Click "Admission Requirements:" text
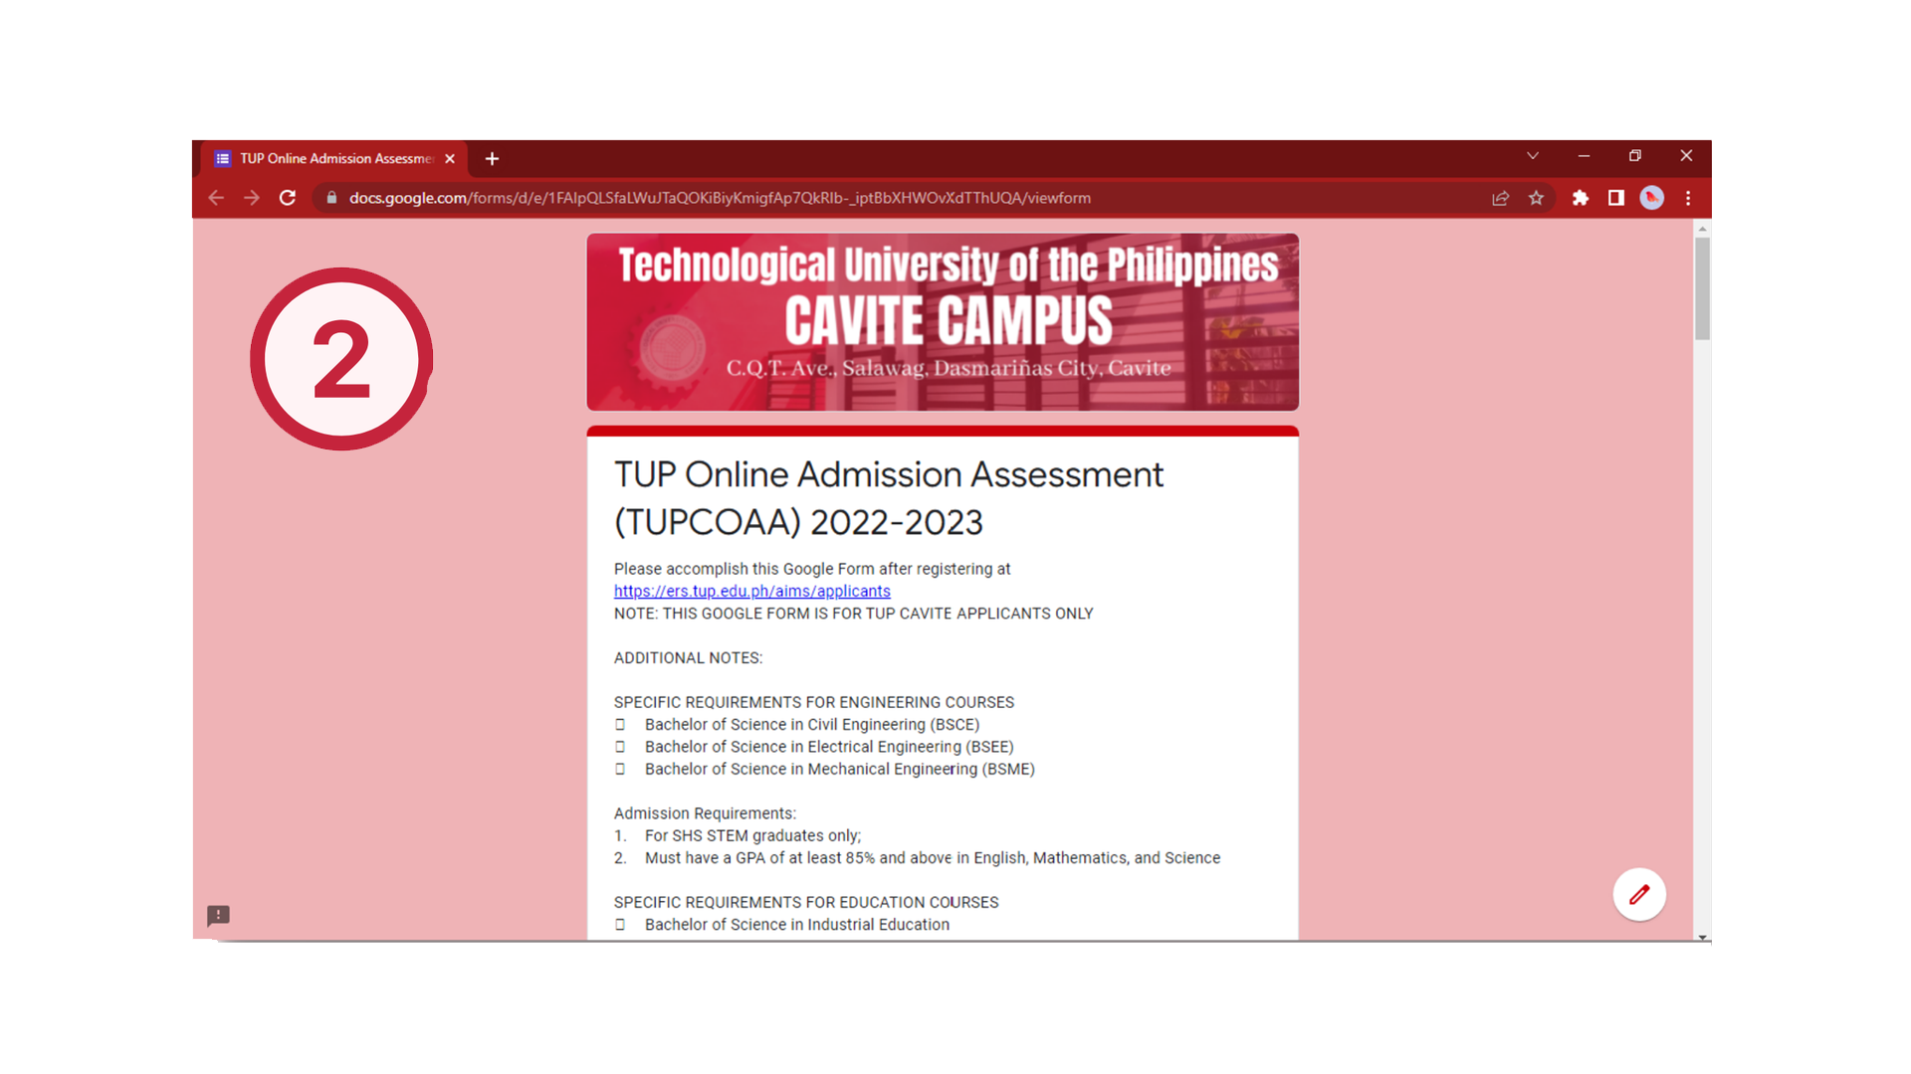The height and width of the screenshot is (1074, 1911). (705, 813)
